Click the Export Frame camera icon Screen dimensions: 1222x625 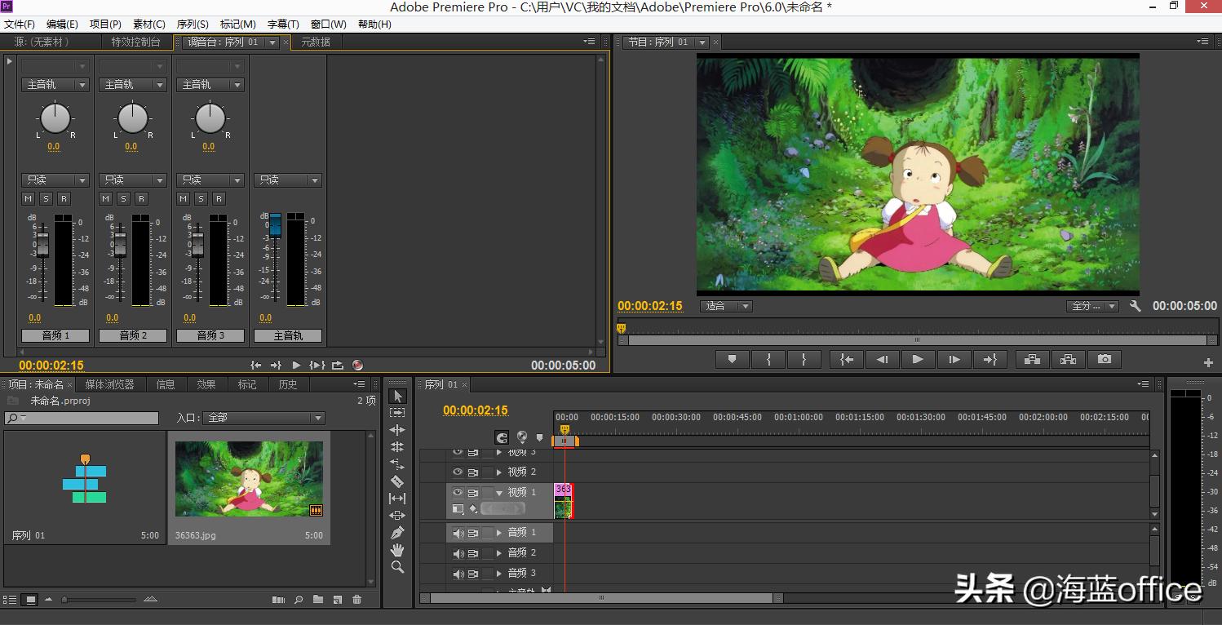point(1104,359)
